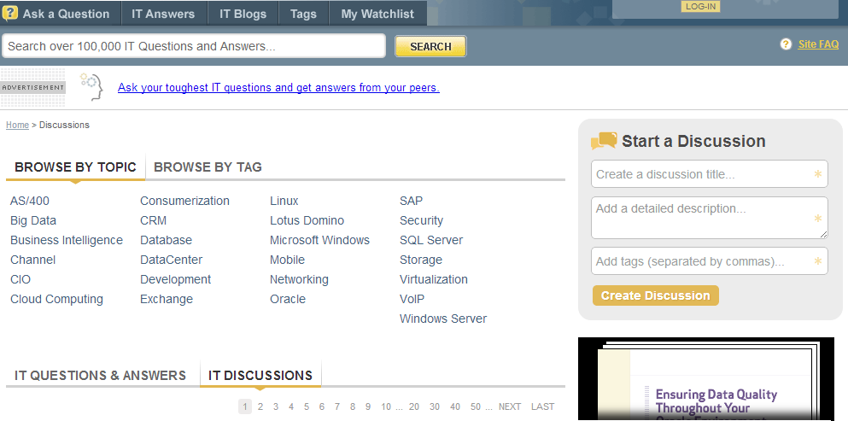Open the IT Blogs tab
This screenshot has width=848, height=421.
click(243, 14)
